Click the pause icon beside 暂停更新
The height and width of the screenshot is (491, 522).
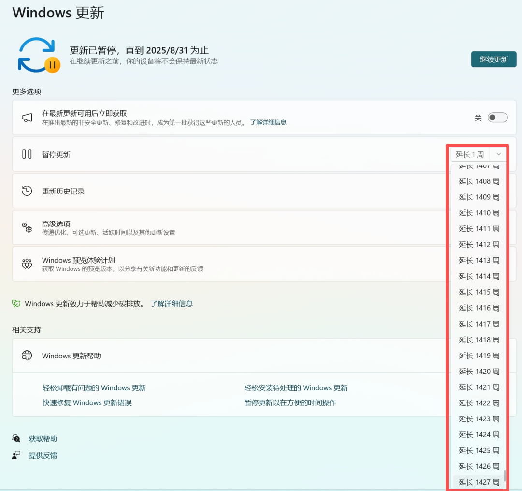point(27,154)
